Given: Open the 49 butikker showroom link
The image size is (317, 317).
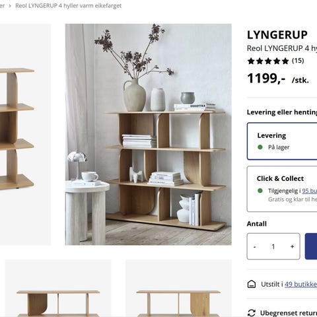Looking at the screenshot, I should (300, 284).
